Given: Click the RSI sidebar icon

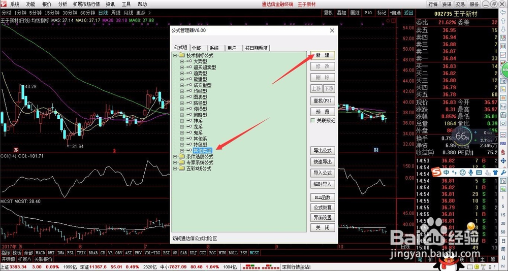Looking at the screenshot, I should [x=503, y=144].
